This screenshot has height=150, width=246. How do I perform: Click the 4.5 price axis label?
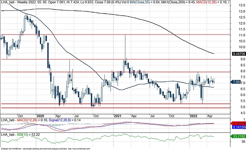pyautogui.click(x=243, y=113)
